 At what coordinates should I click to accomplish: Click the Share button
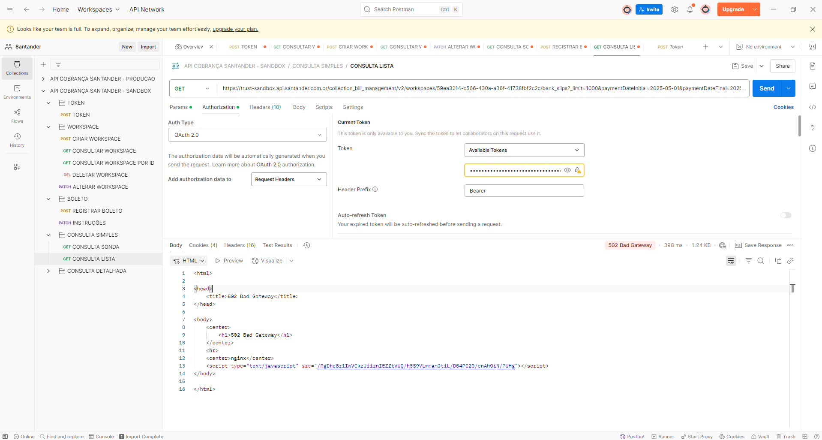pos(783,66)
